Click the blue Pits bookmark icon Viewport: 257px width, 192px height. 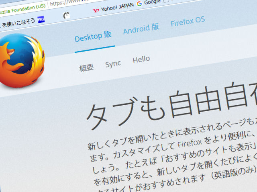(x=41, y=20)
